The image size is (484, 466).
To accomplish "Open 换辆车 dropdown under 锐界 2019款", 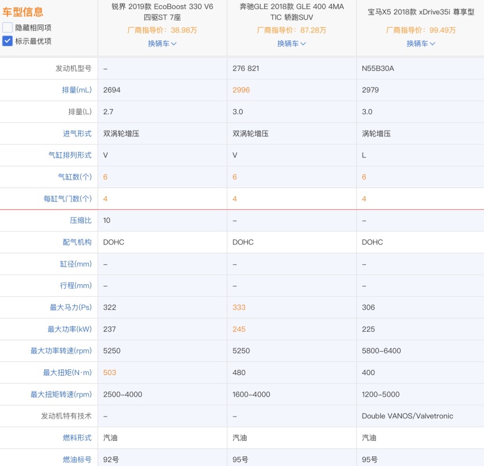I will pos(162,44).
